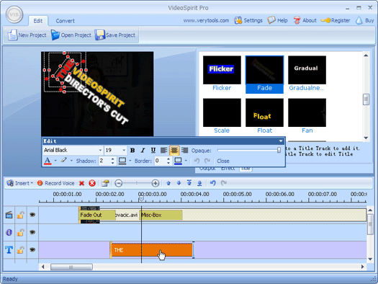The image size is (378, 284).
Task: Hide the audio track via eye icon
Action: tap(32, 232)
